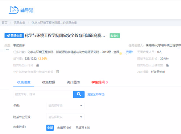The image size is (181, 134).
Task: Select the 全部 progress filter
Action: (50, 128)
